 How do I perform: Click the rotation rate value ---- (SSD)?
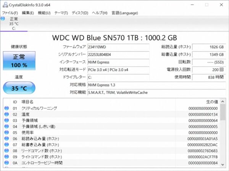209,62
